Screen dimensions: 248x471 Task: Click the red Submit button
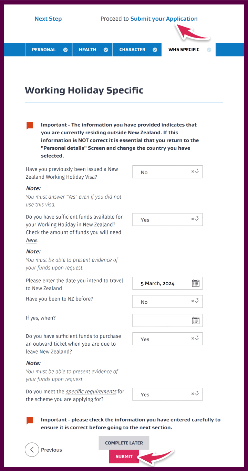coord(124,457)
